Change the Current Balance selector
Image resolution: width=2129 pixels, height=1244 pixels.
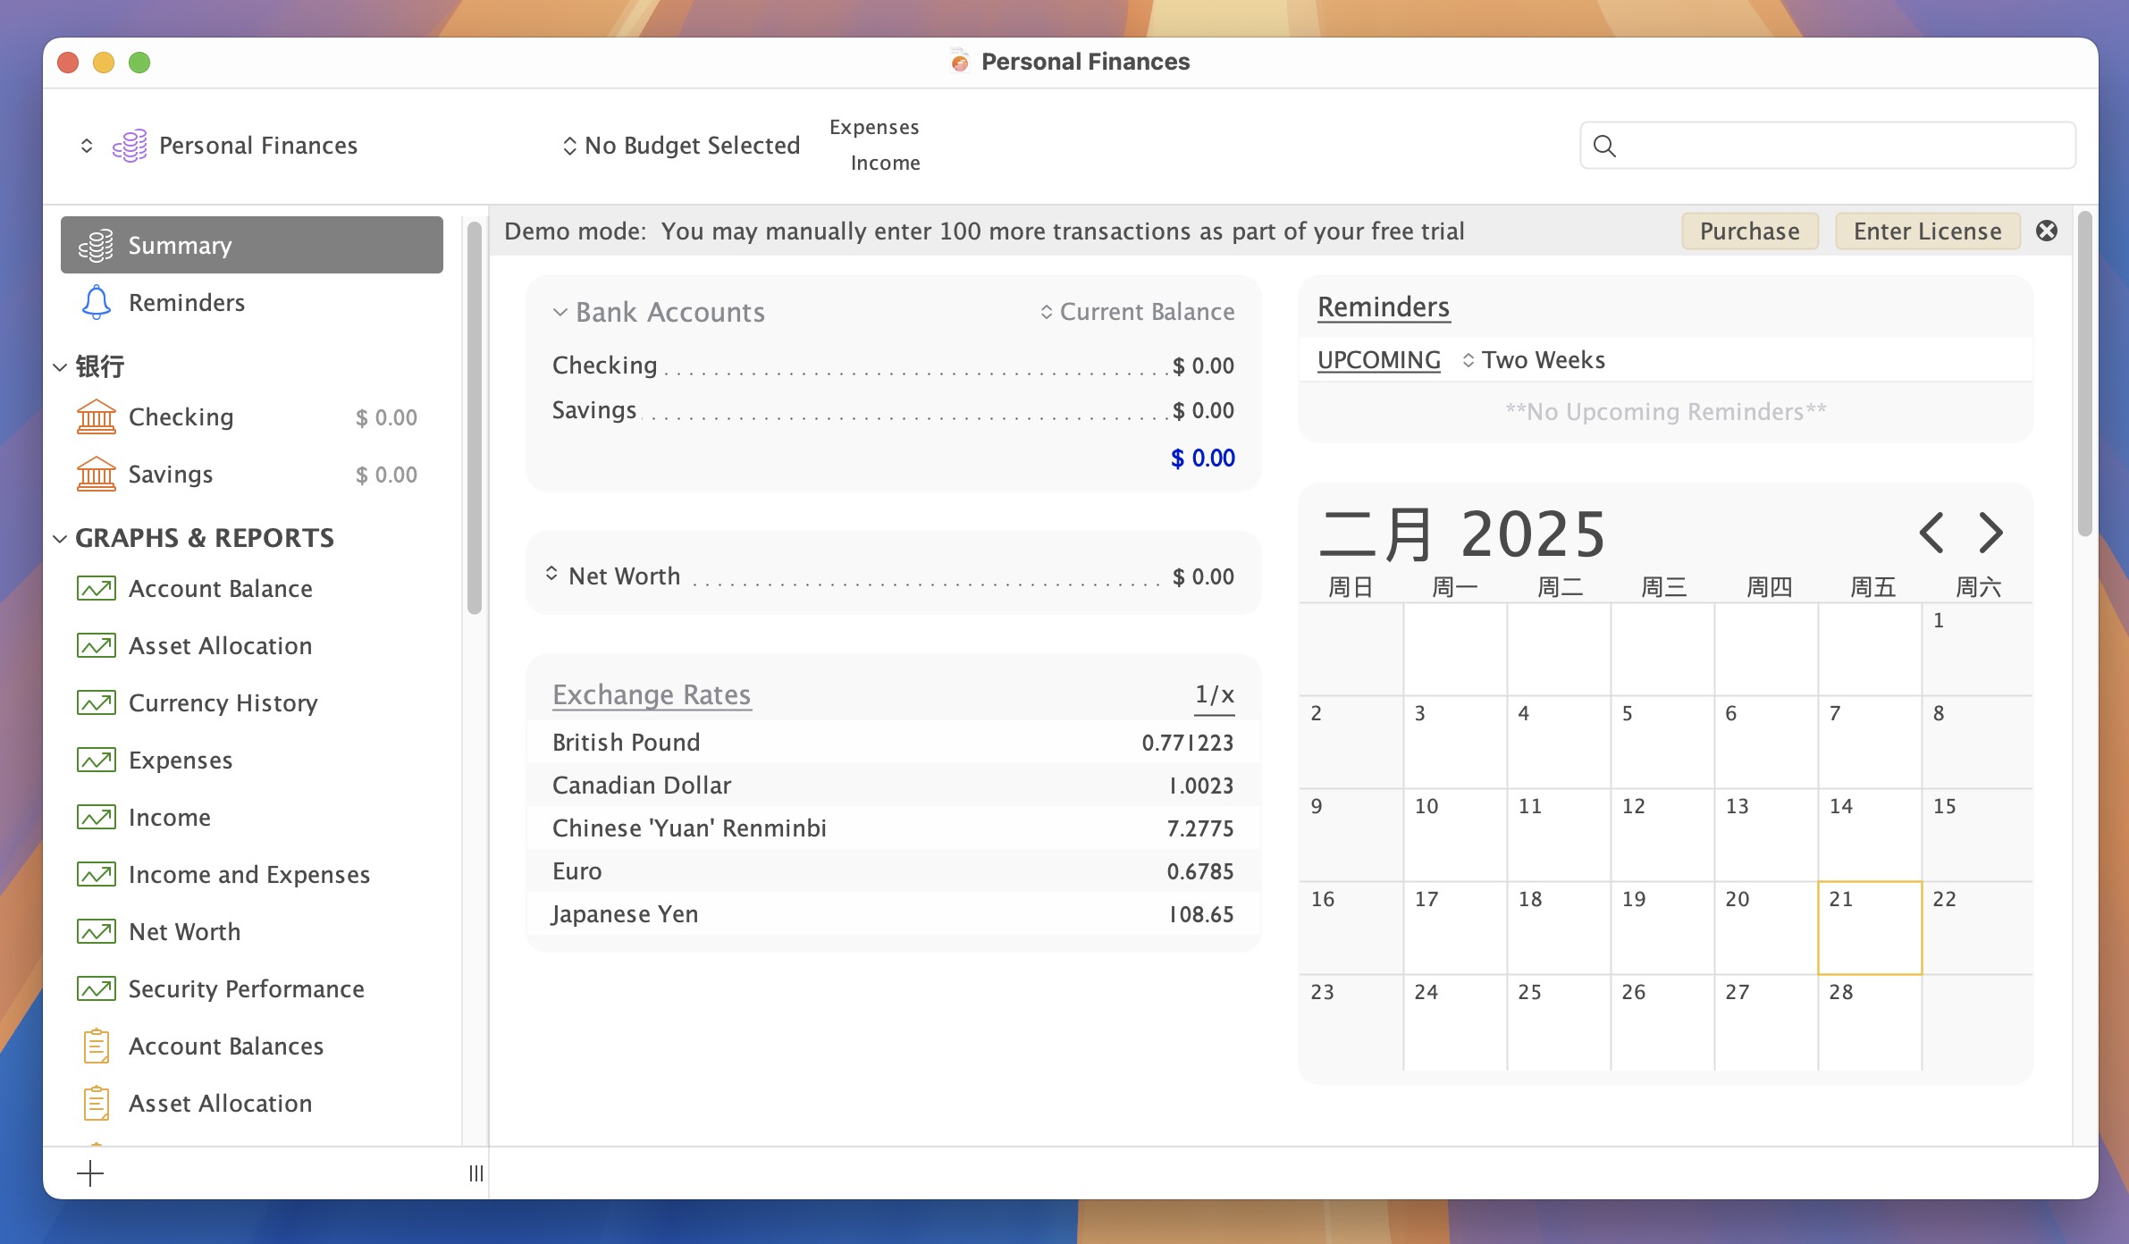[x=1137, y=312]
